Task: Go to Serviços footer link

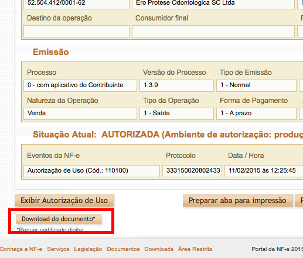Action: (x=58, y=249)
